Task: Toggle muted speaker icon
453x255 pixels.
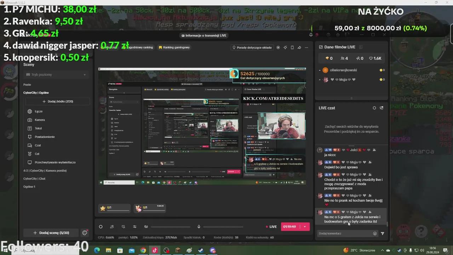Action: [146, 227]
